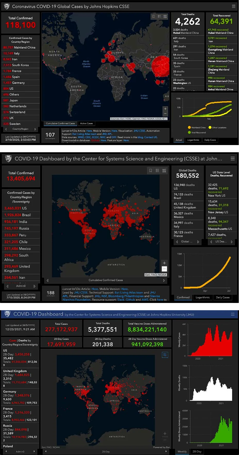239x455 pixels.
Task: Switch to Logarithmic tab in March 2020 chart
Action: [193, 140]
